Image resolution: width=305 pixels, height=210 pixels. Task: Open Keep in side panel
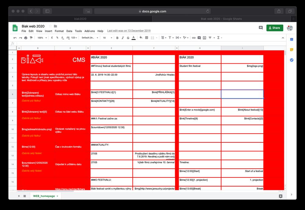[x=292, y=50]
